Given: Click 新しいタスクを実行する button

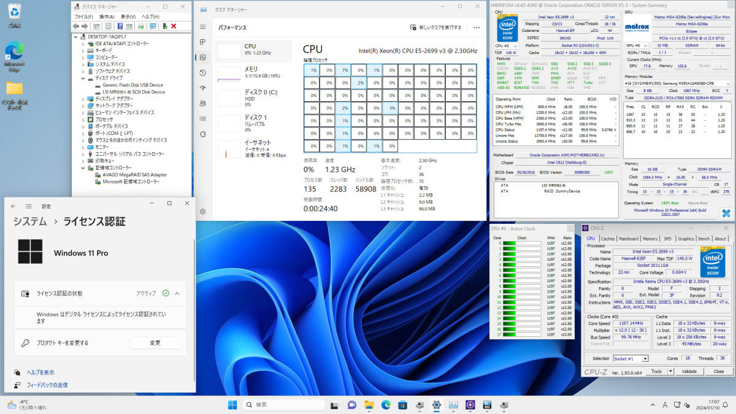Looking at the screenshot, I should 436,28.
